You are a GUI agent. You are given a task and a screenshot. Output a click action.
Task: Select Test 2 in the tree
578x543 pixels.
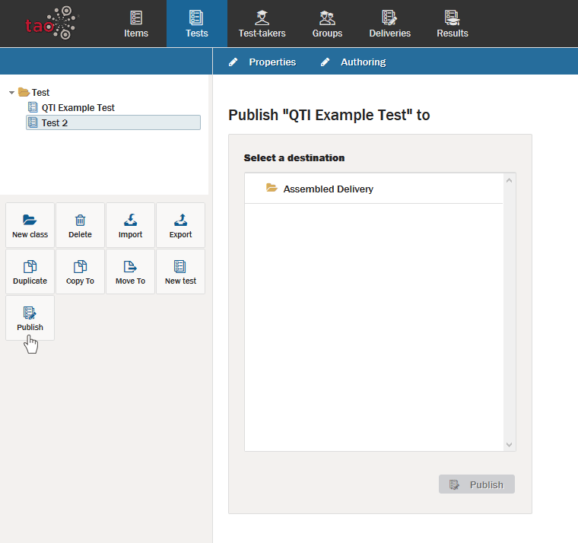pos(55,122)
